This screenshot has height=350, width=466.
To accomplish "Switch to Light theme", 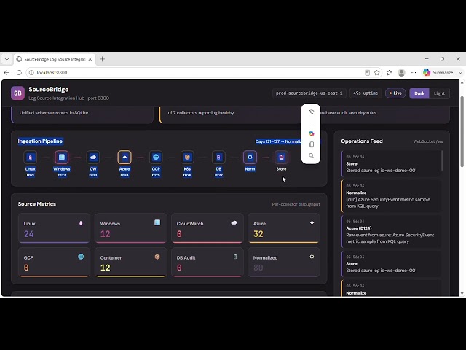I will pyautogui.click(x=439, y=93).
